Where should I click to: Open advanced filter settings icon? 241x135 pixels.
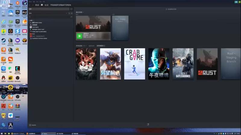pyautogui.click(x=71, y=17)
